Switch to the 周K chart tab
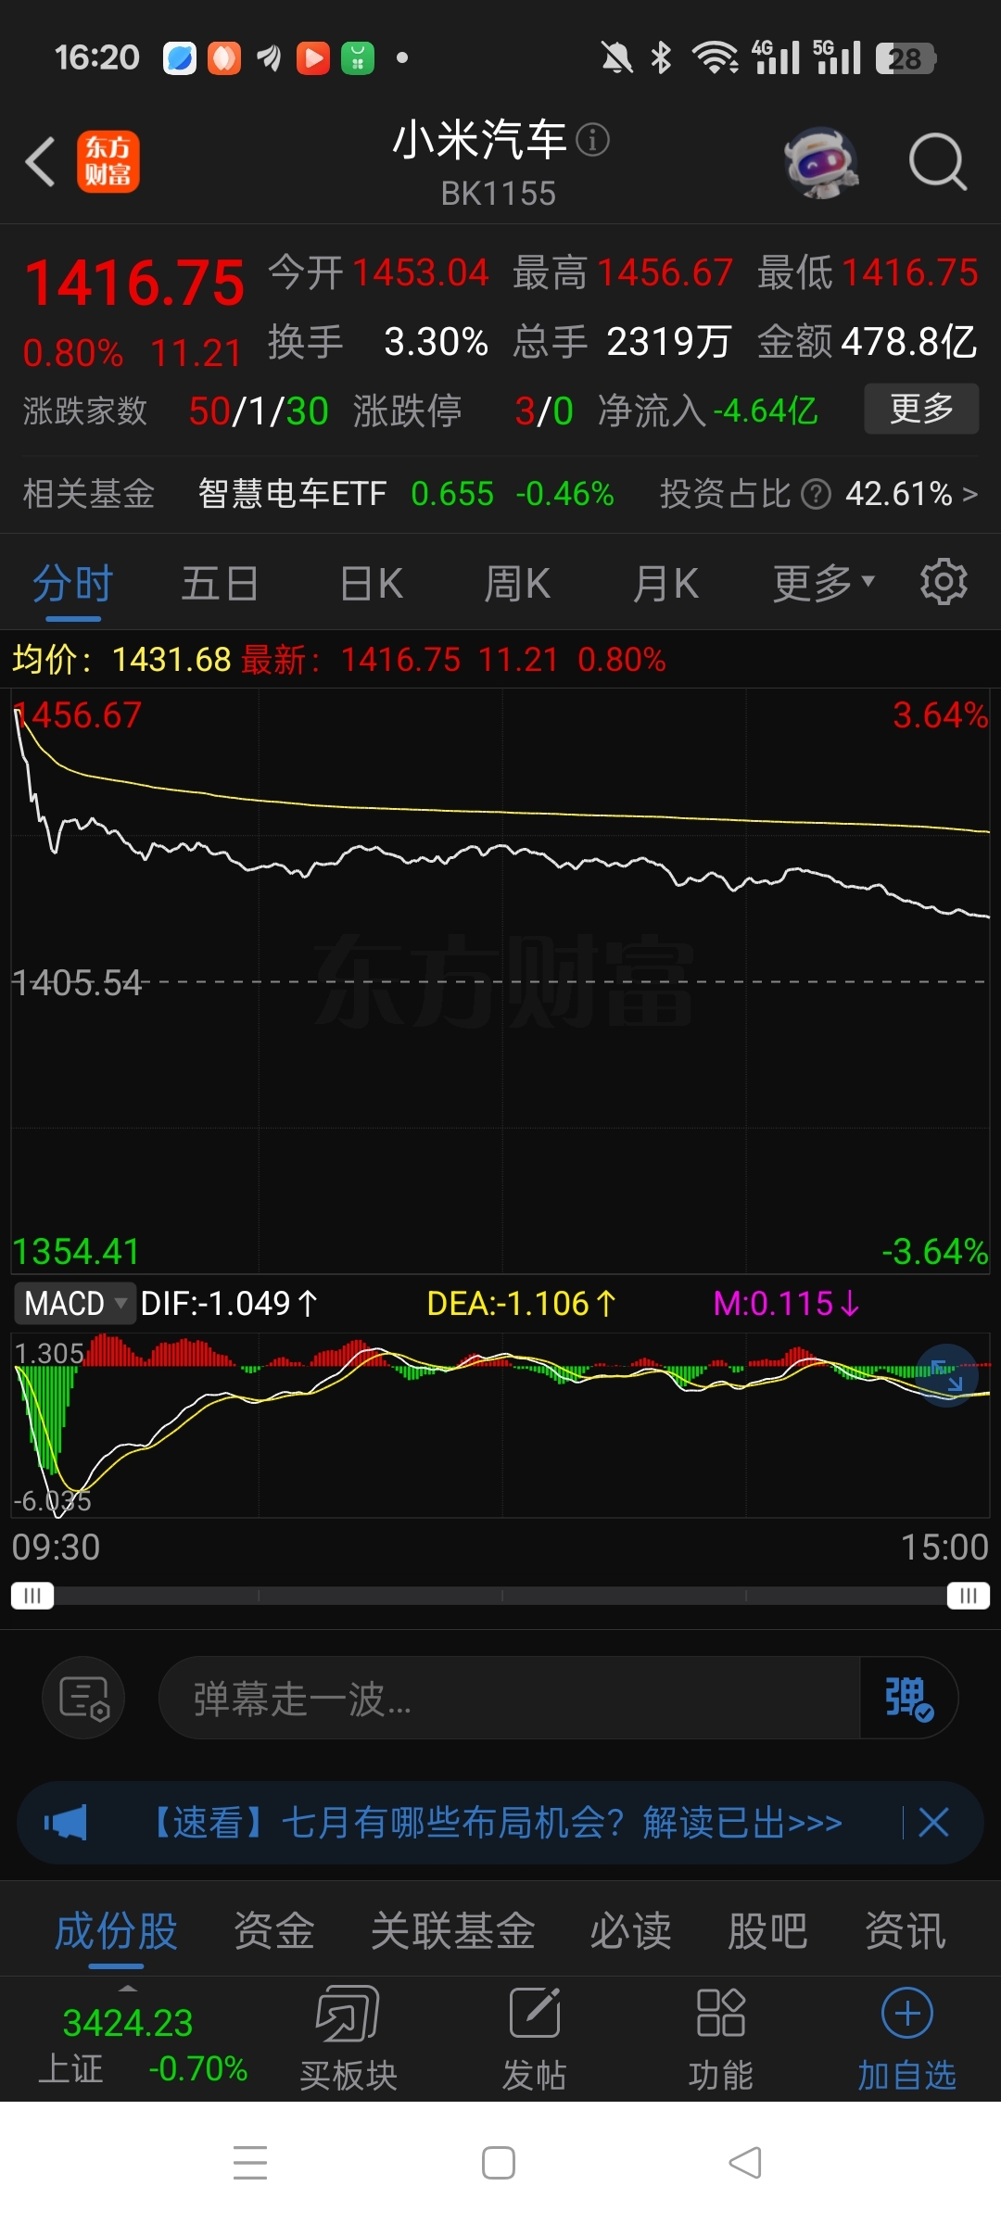 [x=517, y=584]
